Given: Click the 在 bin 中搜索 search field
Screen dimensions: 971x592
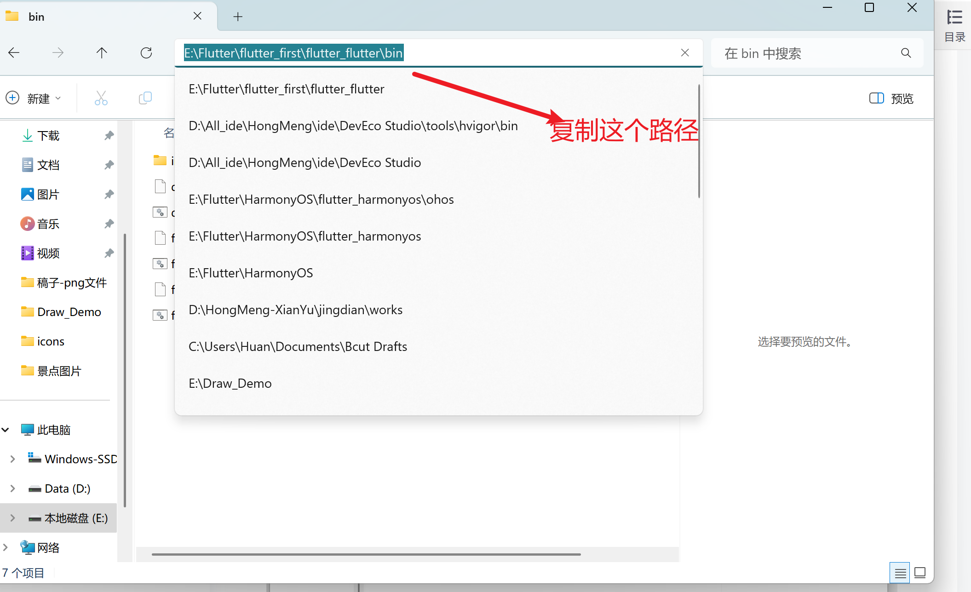Looking at the screenshot, I should point(805,54).
